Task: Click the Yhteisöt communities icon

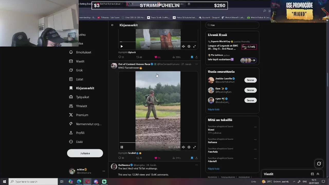Action: (71, 106)
